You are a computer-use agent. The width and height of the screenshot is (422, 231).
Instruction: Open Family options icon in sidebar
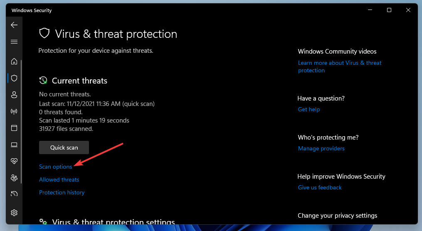[x=14, y=178]
